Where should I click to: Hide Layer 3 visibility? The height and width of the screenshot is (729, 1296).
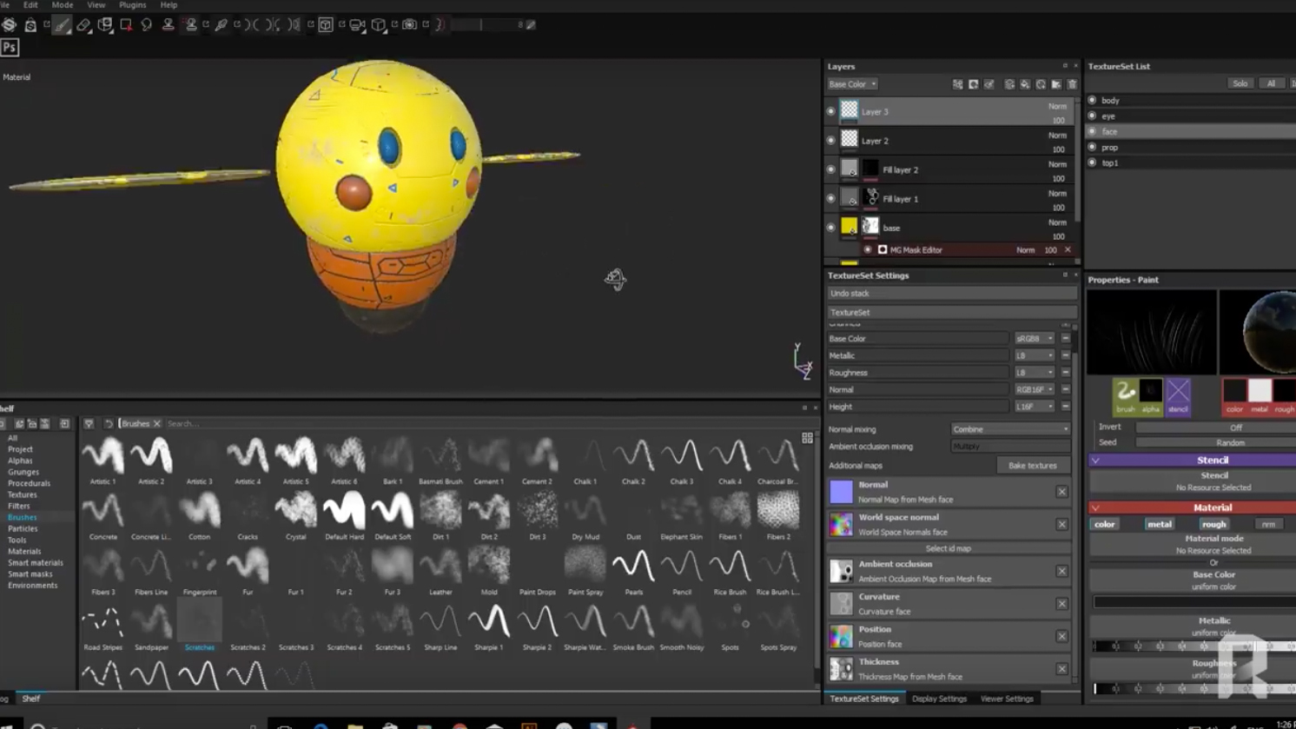coord(831,111)
